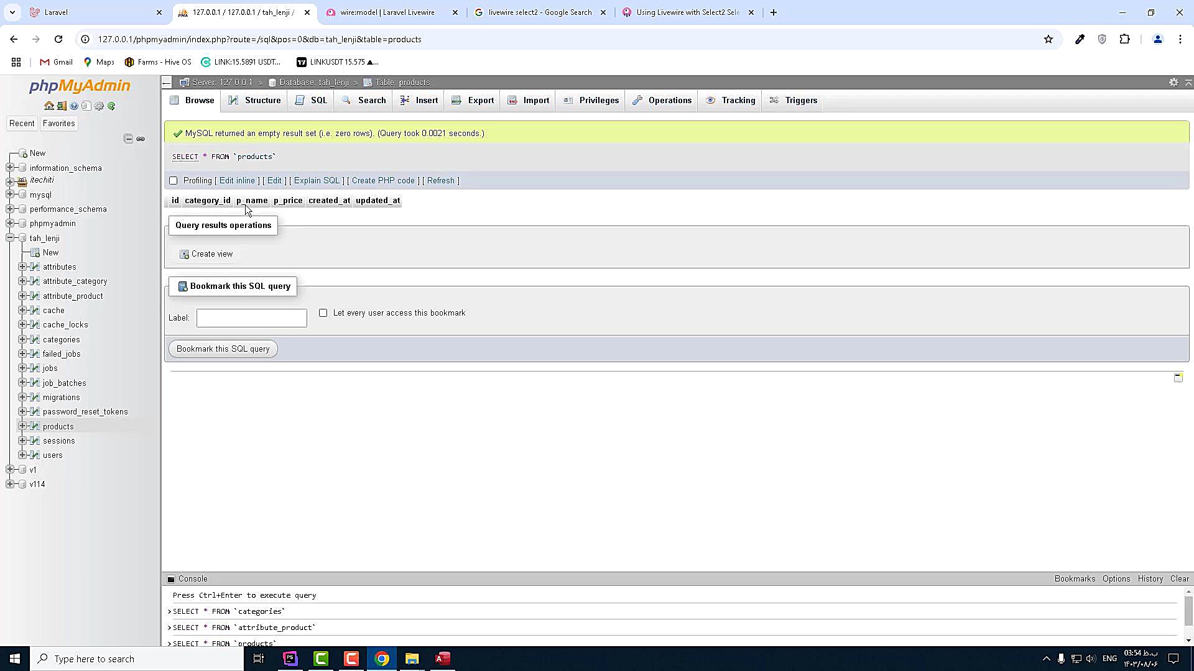Switch to the Structure tab
This screenshot has width=1194, height=671.
[254, 100]
